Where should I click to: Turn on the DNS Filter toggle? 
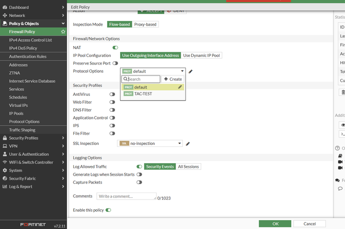pos(112,110)
